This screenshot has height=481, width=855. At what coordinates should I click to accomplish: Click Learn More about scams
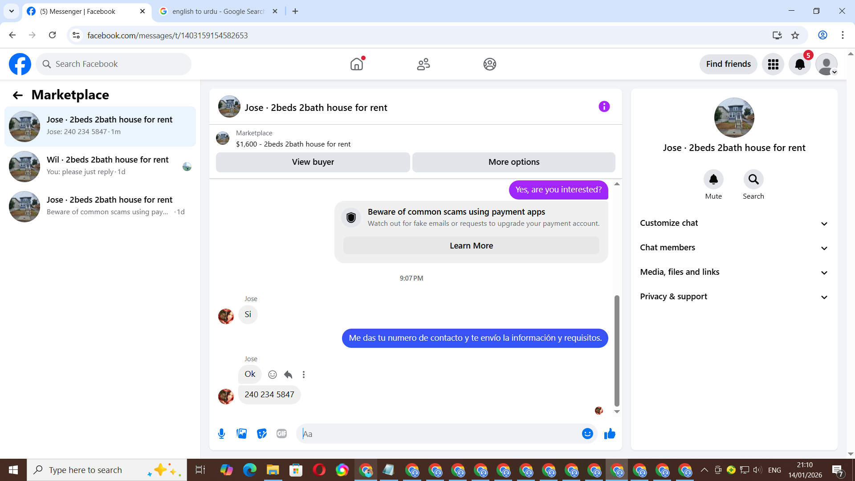click(471, 246)
